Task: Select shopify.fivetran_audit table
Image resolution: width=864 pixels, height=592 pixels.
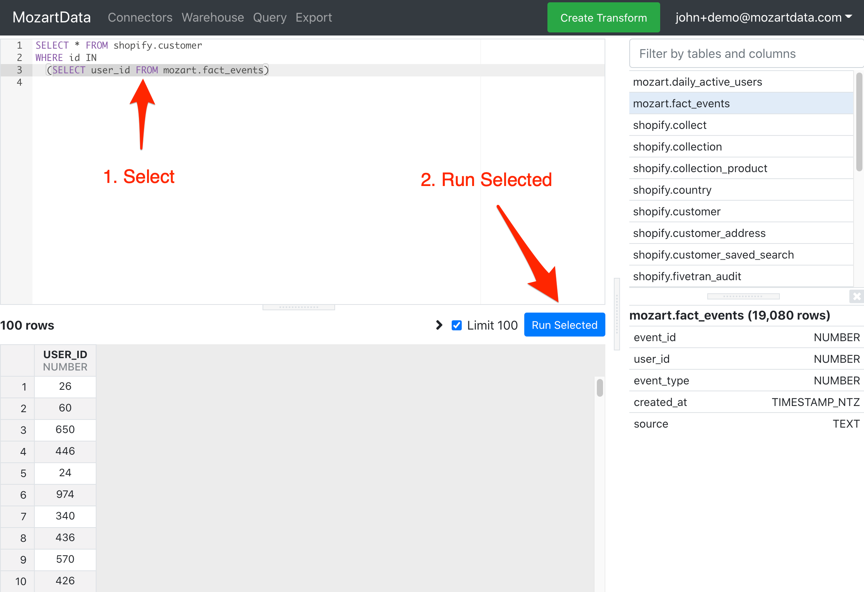Action: 741,276
